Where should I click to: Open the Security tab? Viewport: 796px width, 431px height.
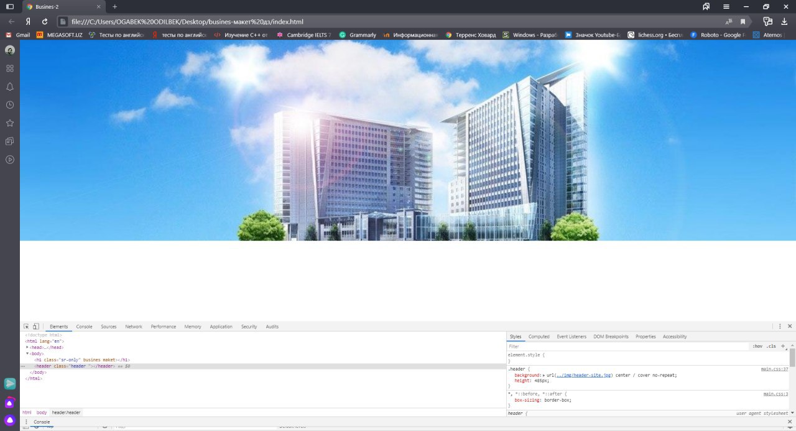249,327
